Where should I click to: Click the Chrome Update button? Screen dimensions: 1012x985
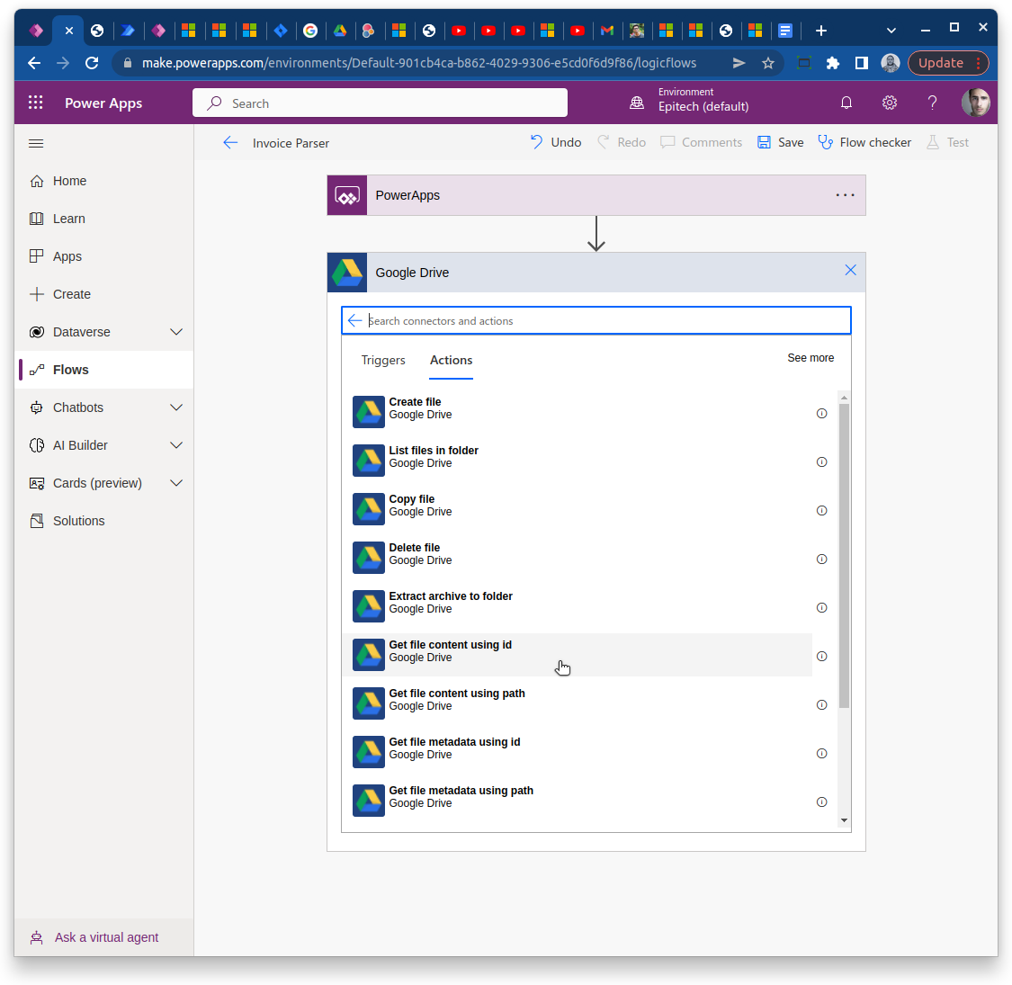pos(948,63)
